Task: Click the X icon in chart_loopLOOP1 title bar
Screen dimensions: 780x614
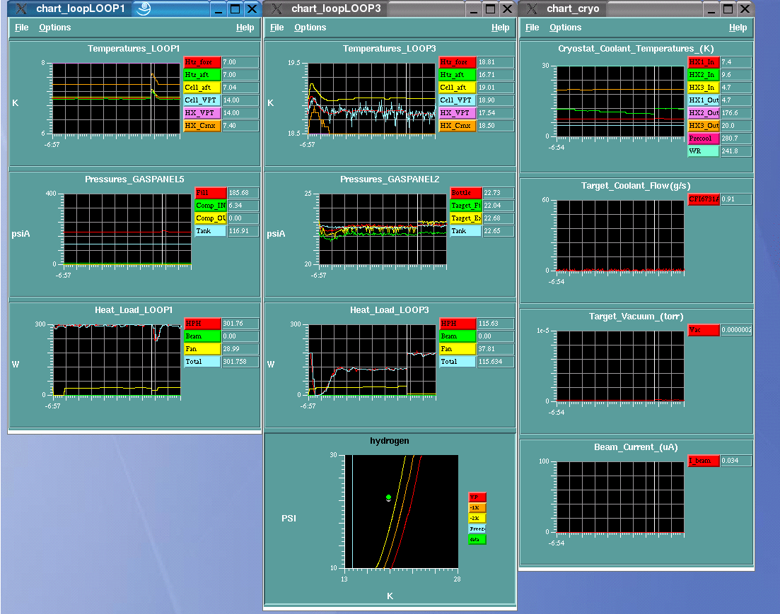Action: [21, 9]
